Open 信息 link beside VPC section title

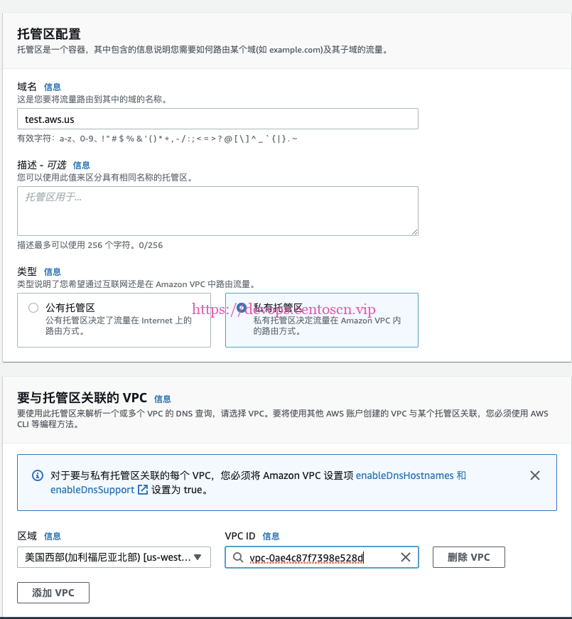pos(163,399)
